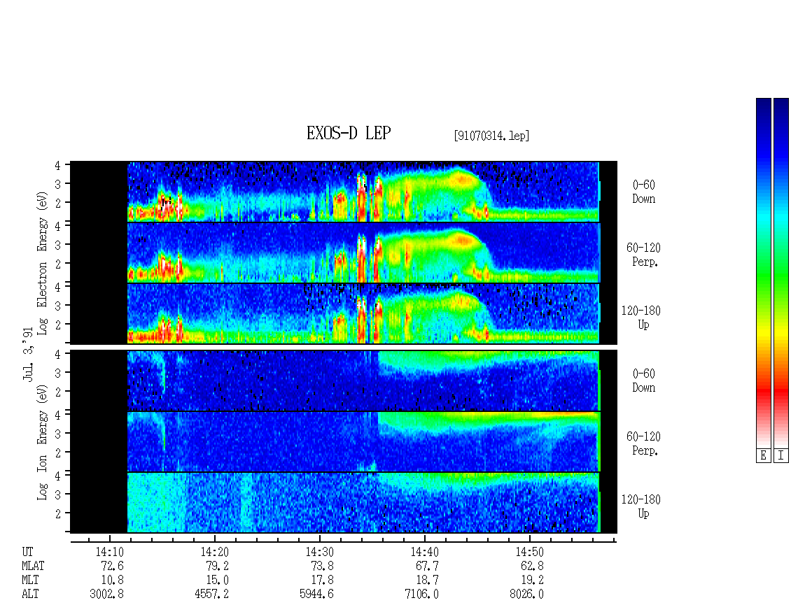
Task: Select the boxed I label under the color bar
Action: coord(781,456)
